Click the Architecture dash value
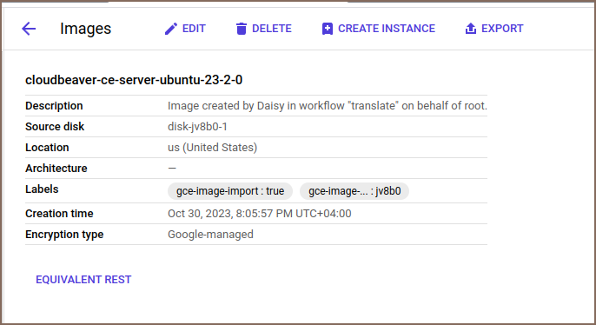This screenshot has width=596, height=325. coord(172,168)
